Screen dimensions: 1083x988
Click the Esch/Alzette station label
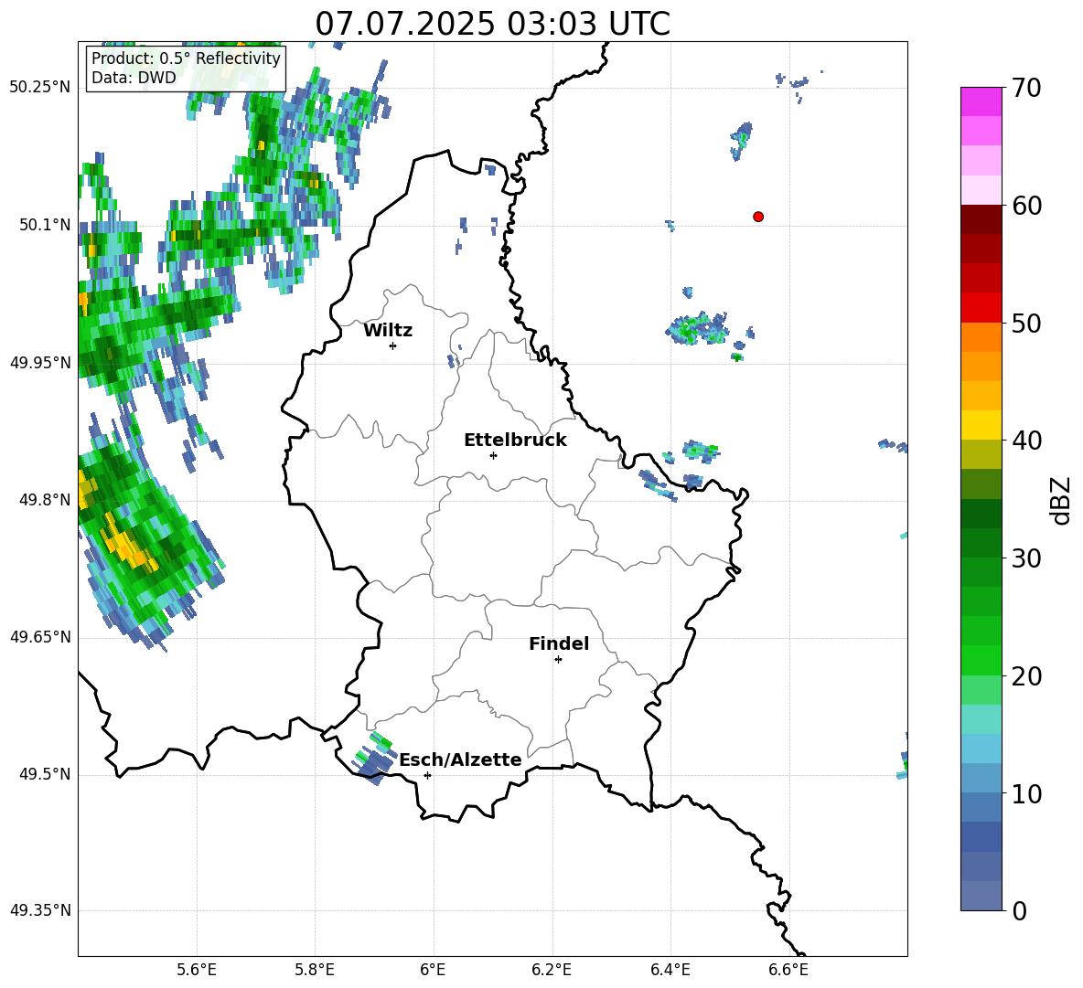(x=460, y=760)
